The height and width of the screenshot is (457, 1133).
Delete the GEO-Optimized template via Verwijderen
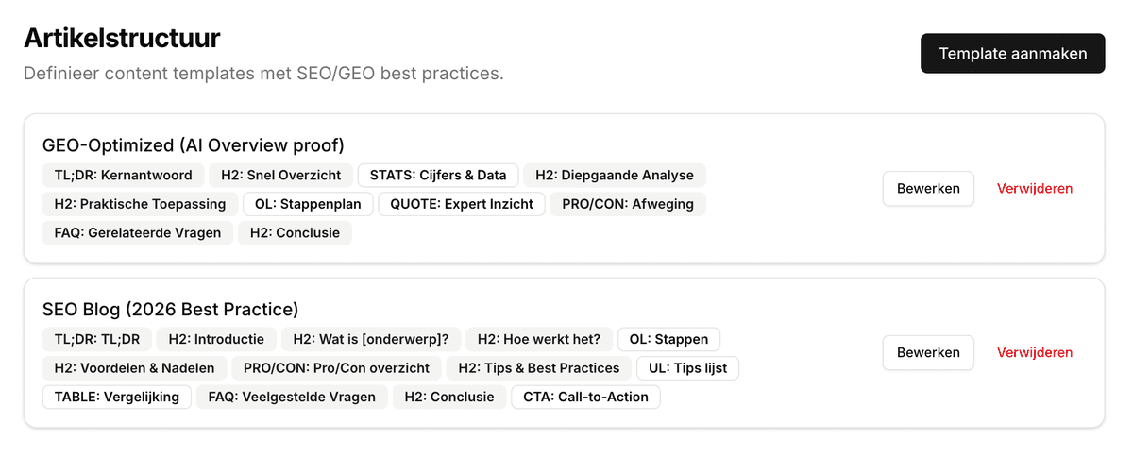[1035, 188]
